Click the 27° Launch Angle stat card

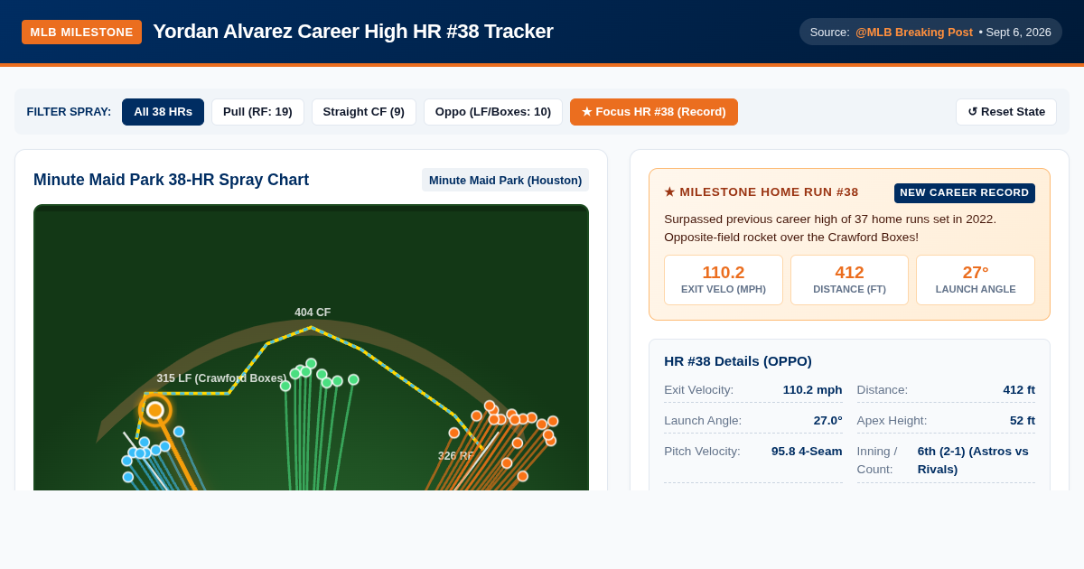coord(976,280)
